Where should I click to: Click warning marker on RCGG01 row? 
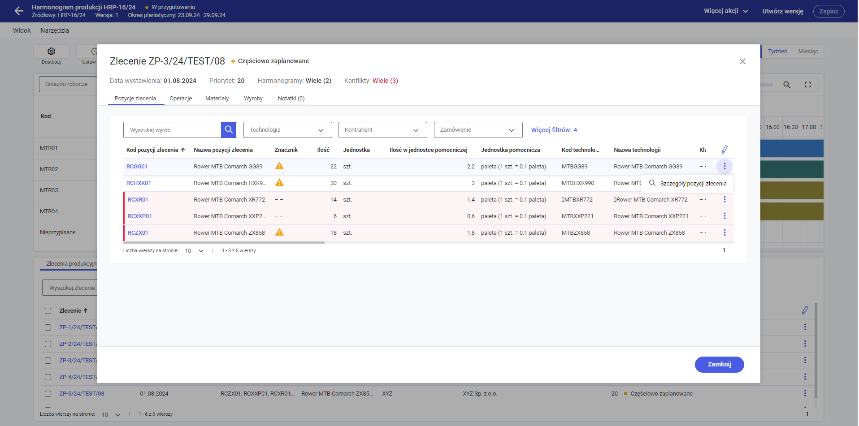(x=279, y=166)
